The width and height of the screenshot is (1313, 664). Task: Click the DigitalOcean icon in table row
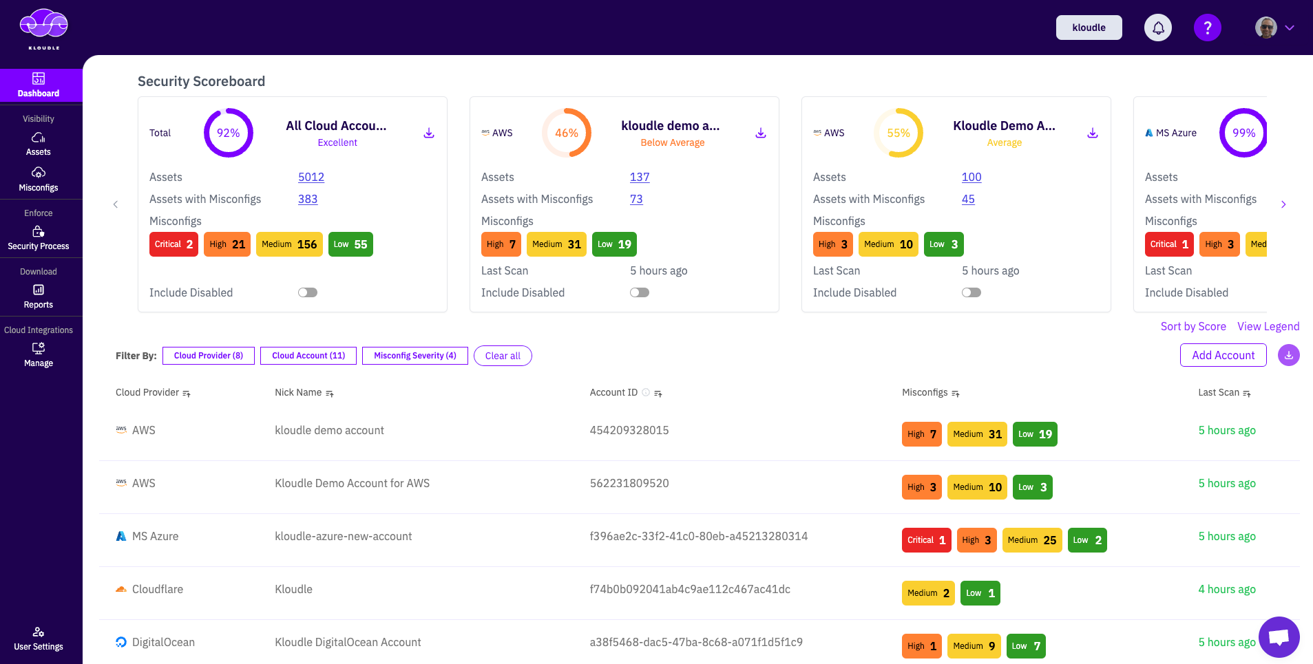pos(121,642)
